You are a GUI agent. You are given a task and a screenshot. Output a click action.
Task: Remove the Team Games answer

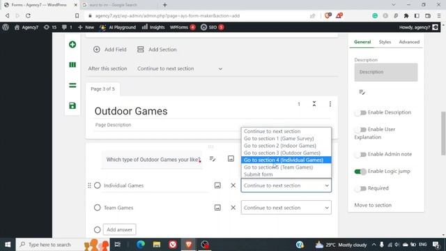(x=233, y=208)
